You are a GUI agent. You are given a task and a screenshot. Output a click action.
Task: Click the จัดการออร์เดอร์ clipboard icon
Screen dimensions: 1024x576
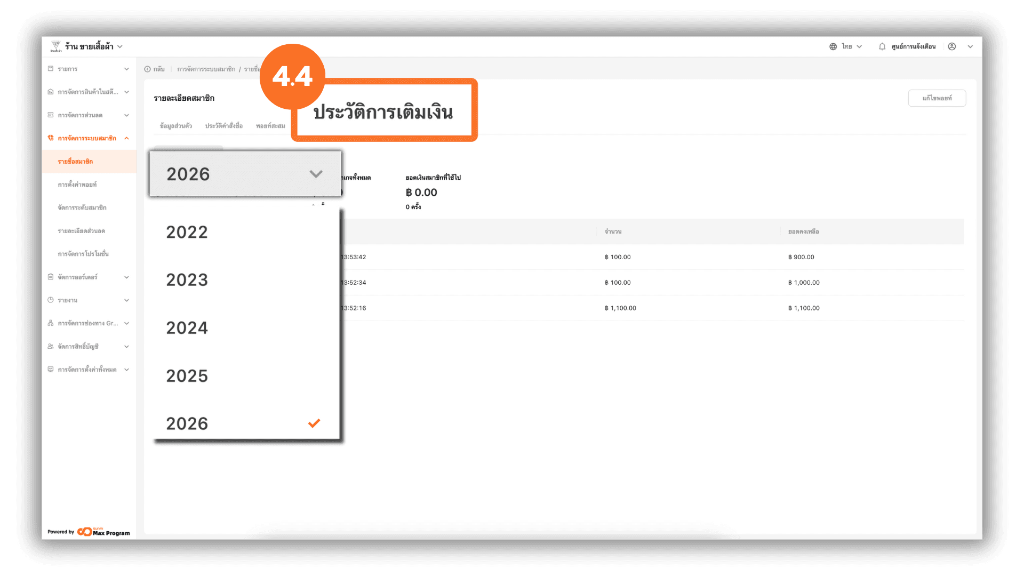click(51, 277)
